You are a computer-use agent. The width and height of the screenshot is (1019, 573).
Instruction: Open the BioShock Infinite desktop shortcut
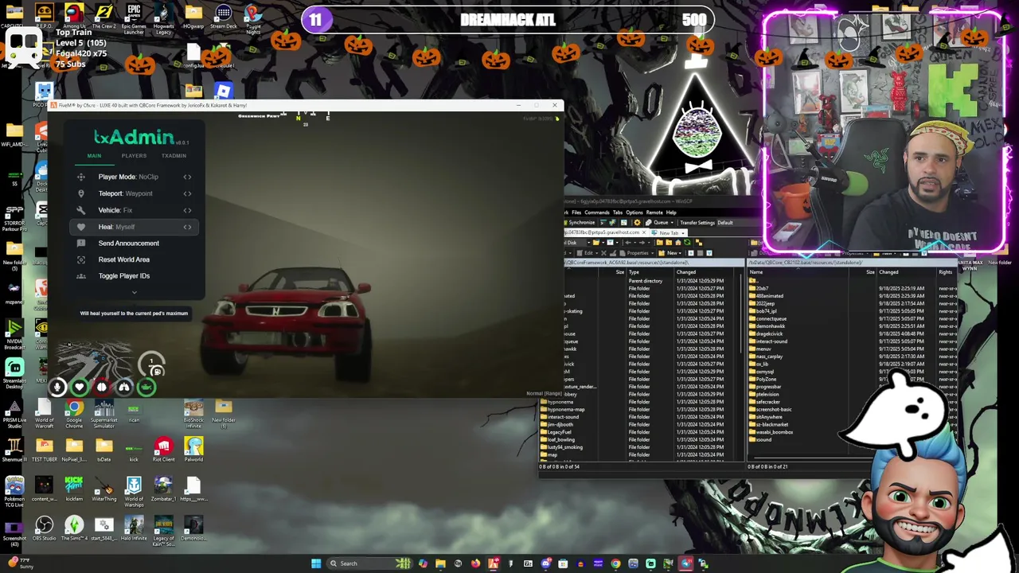tap(193, 414)
